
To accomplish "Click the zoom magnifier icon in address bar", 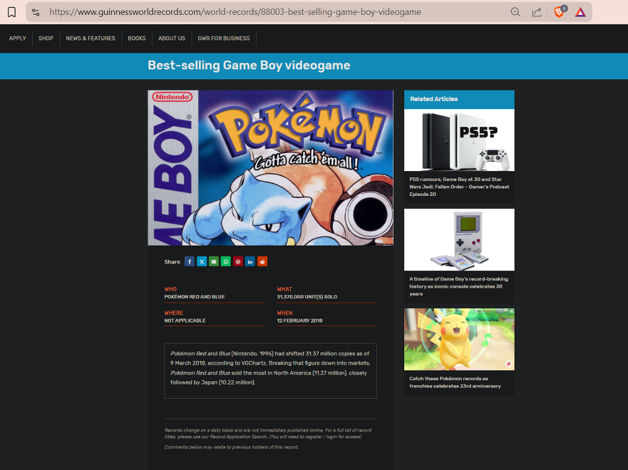I will point(515,12).
